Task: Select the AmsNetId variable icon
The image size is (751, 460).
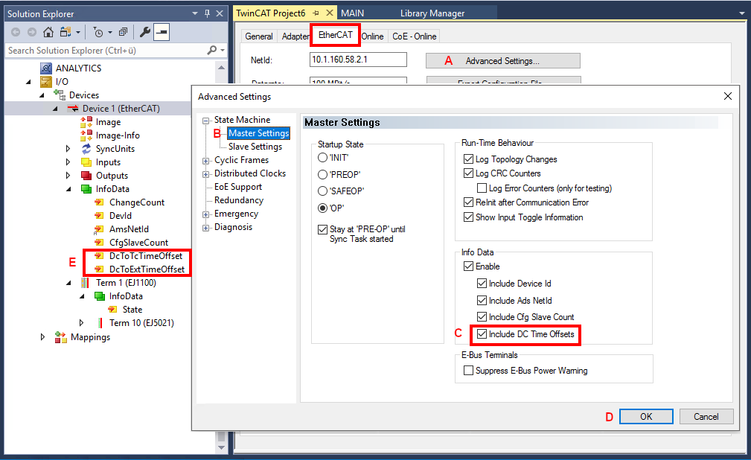Action: point(99,229)
